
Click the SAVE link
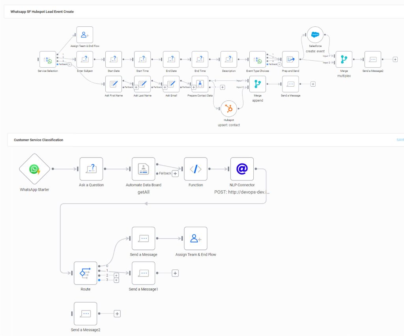400,139
